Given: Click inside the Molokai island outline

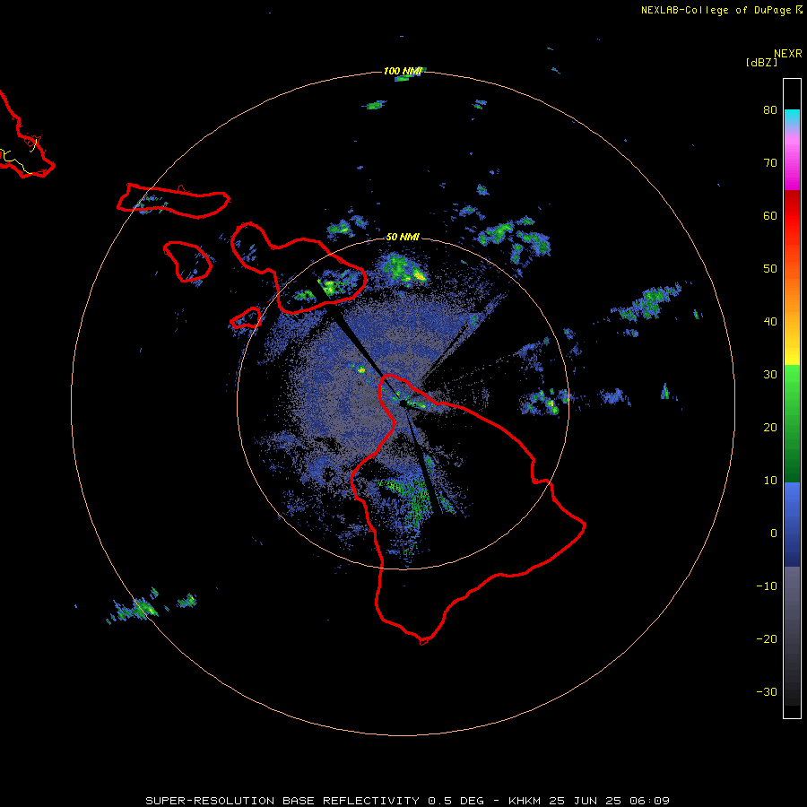Looking at the screenshot, I should coord(173,201).
